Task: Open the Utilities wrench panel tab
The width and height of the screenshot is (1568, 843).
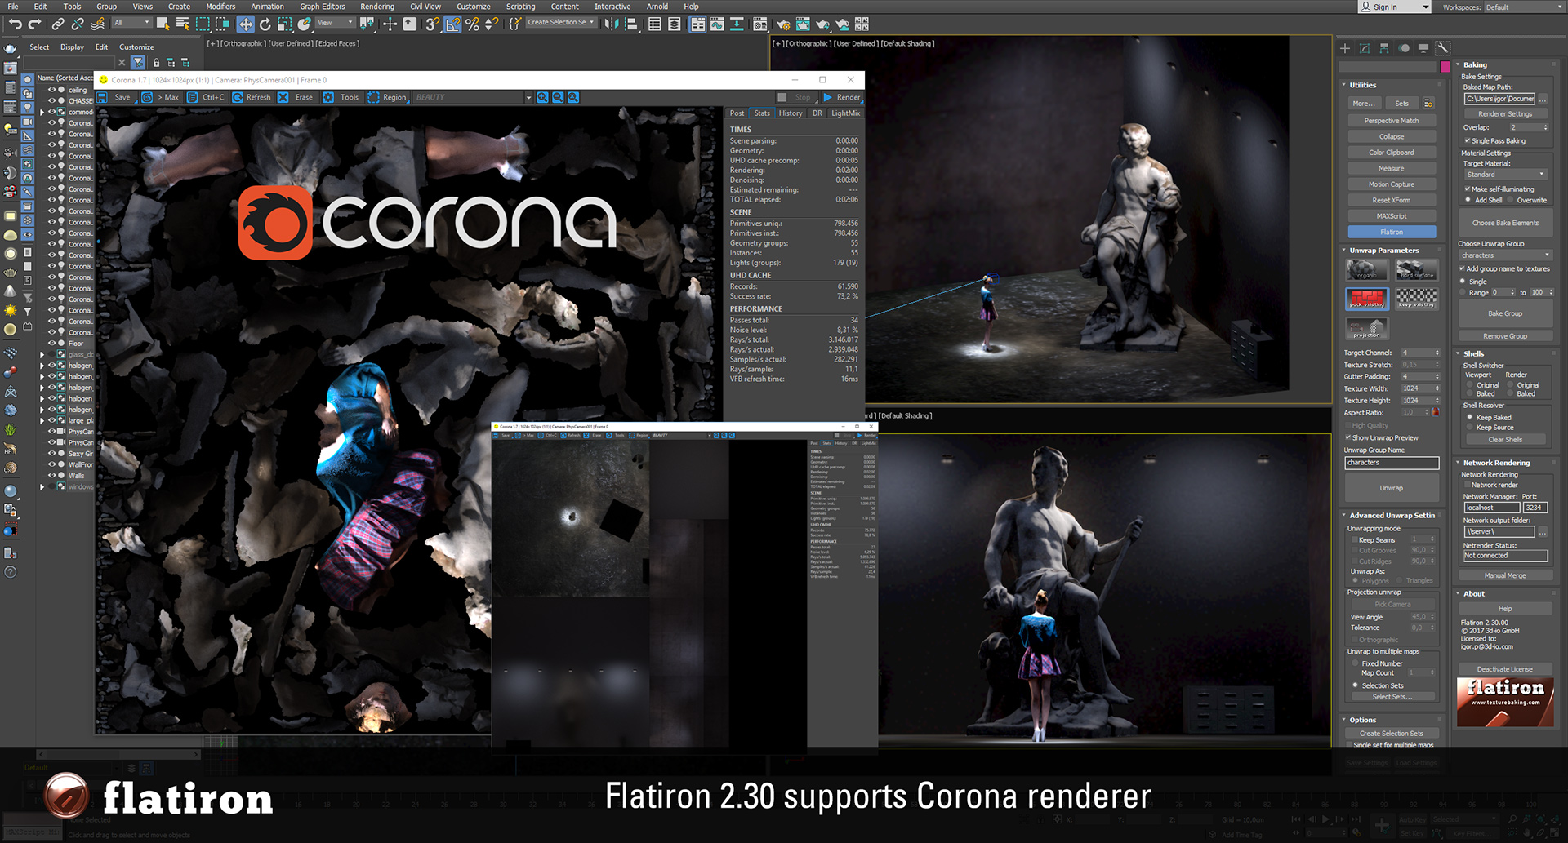Action: (x=1443, y=48)
